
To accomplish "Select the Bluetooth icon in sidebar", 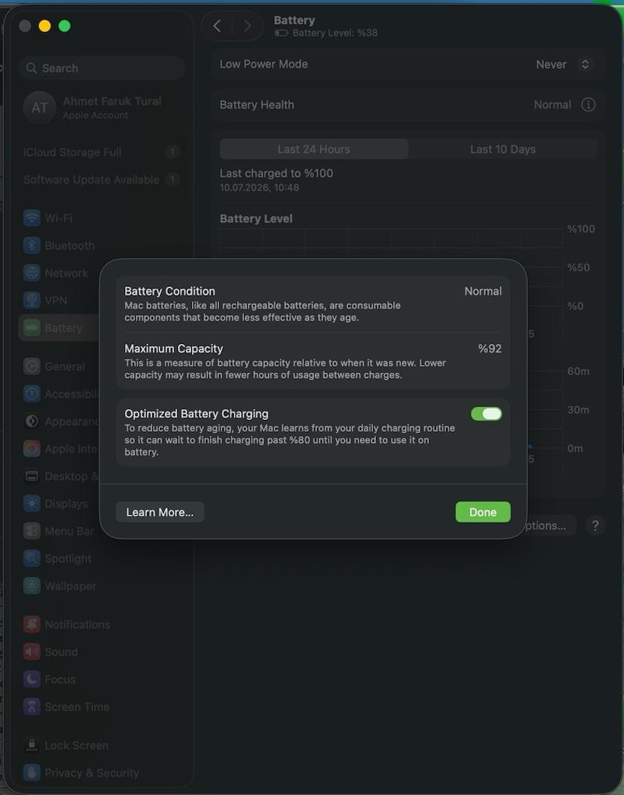I will click(31, 245).
